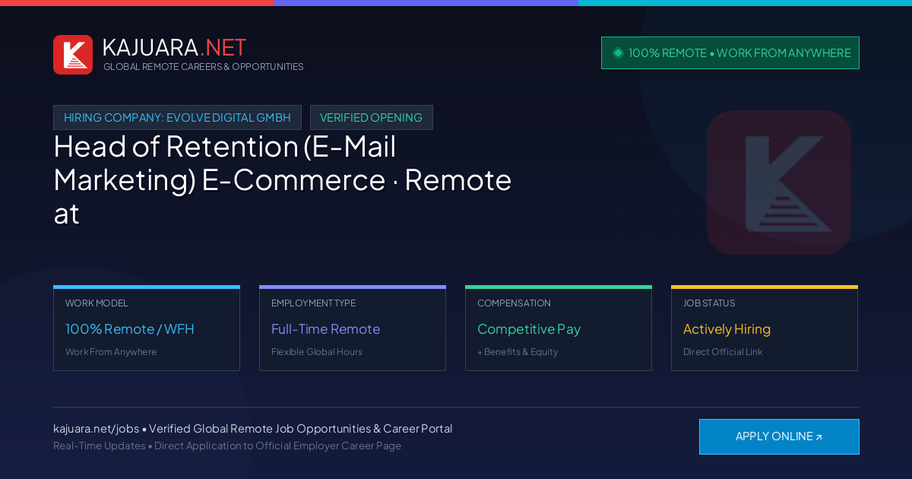Click the Employment Type card showing Full-Time Remote
The image size is (912, 479).
click(x=353, y=328)
